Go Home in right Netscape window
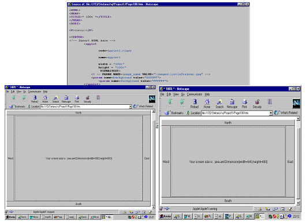Image resolution: width=306 pixels, height=224 pixels. coord(207,104)
